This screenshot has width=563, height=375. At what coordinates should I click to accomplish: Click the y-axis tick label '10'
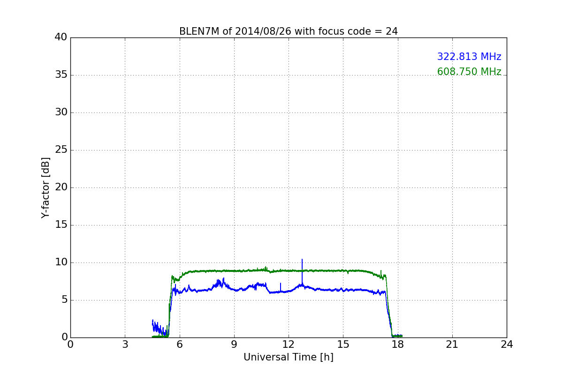coord(61,262)
